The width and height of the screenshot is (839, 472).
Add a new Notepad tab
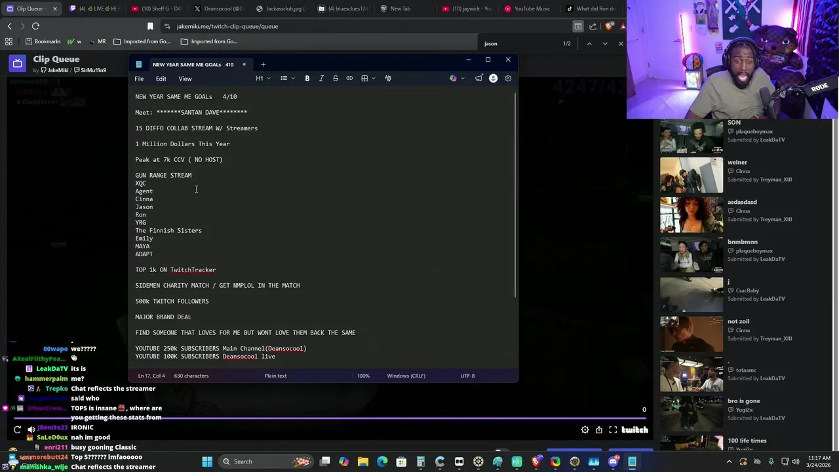click(263, 64)
